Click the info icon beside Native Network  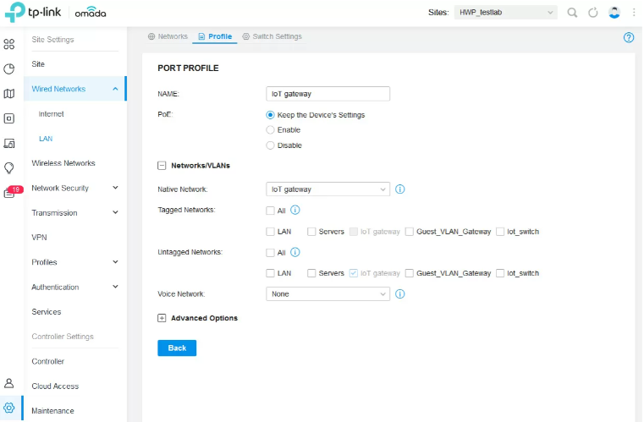pos(400,189)
